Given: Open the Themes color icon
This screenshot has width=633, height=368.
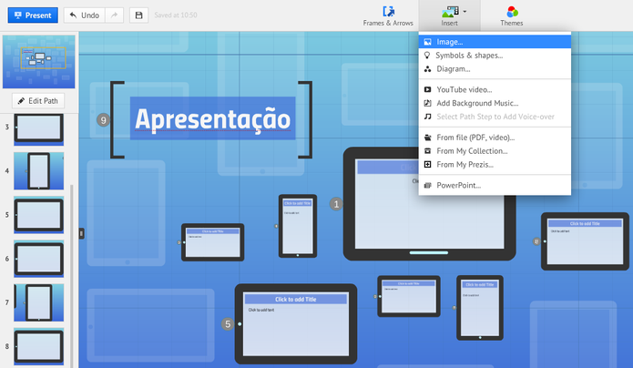Looking at the screenshot, I should tap(512, 12).
